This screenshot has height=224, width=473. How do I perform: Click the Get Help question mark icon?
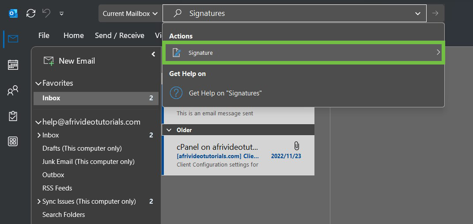[176, 93]
